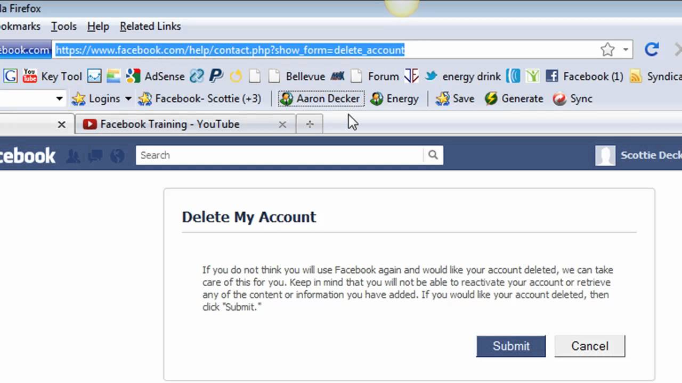Open a new tab with the plus button

pos(310,124)
